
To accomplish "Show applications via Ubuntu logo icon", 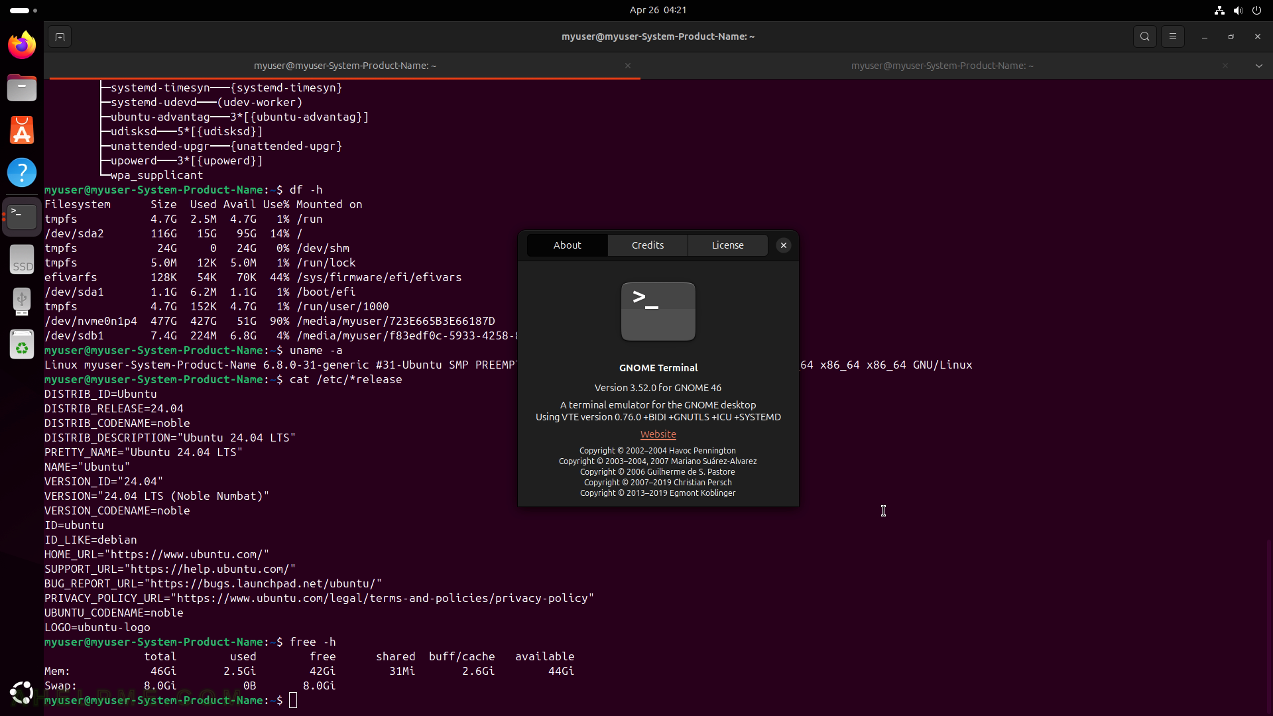I will point(22,693).
